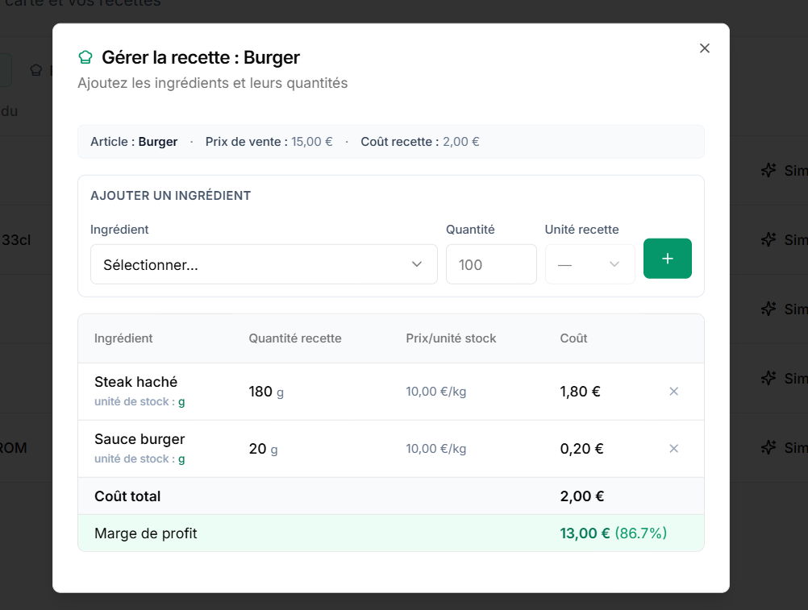This screenshot has height=610, width=808.
Task: Click the chef hat icon beside the title
Action: coord(85,57)
